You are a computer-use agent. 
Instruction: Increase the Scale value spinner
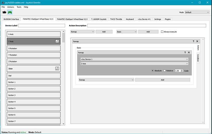click(x=182, y=70)
